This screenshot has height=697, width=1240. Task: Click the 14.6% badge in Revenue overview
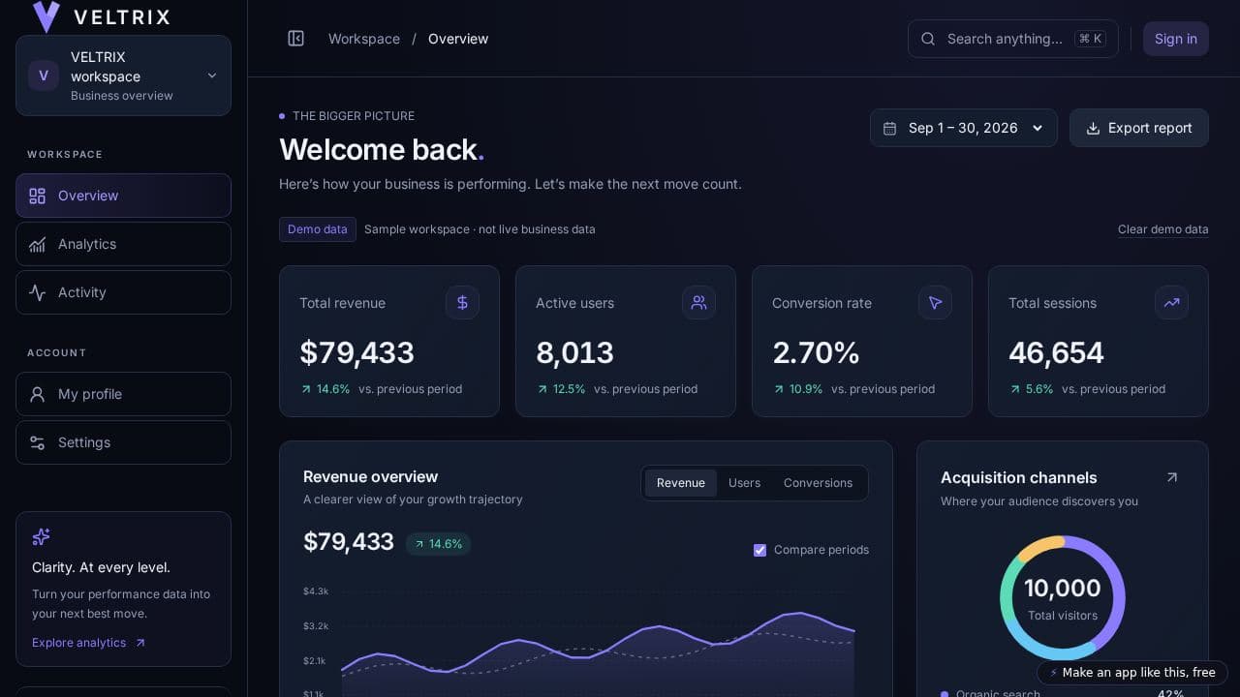(x=438, y=544)
